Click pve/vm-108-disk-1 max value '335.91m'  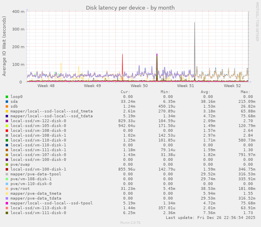coord(247,179)
